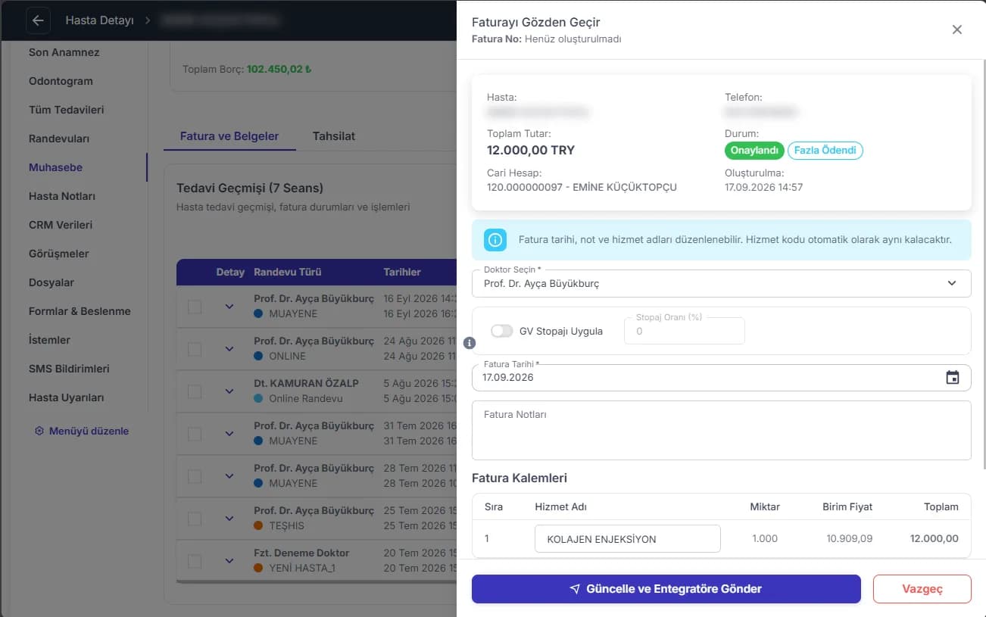The image size is (986, 617).
Task: Expand details of the TEŞHİS row
Action: [229, 519]
